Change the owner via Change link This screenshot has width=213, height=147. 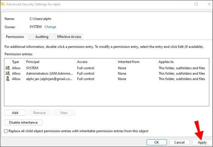coord(50,27)
